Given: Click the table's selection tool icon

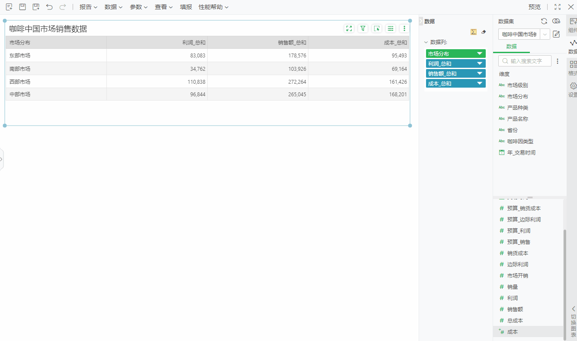Looking at the screenshot, I should pos(377,28).
